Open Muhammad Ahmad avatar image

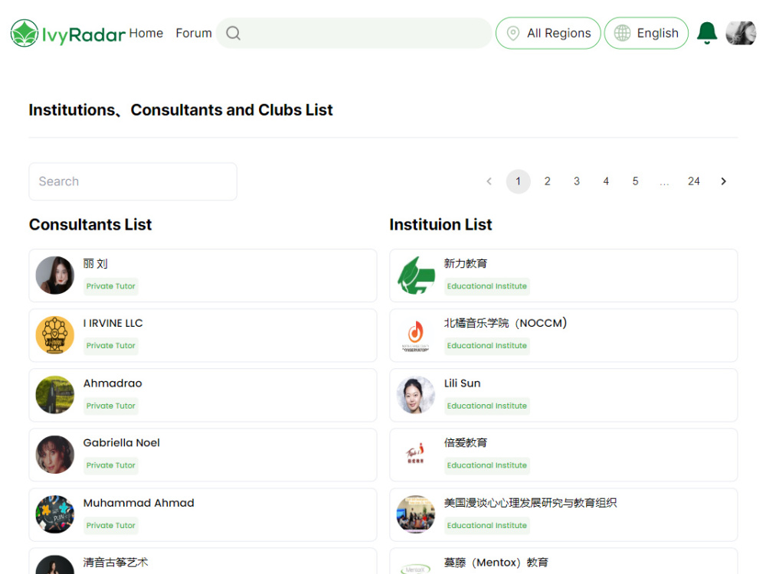pyautogui.click(x=55, y=514)
